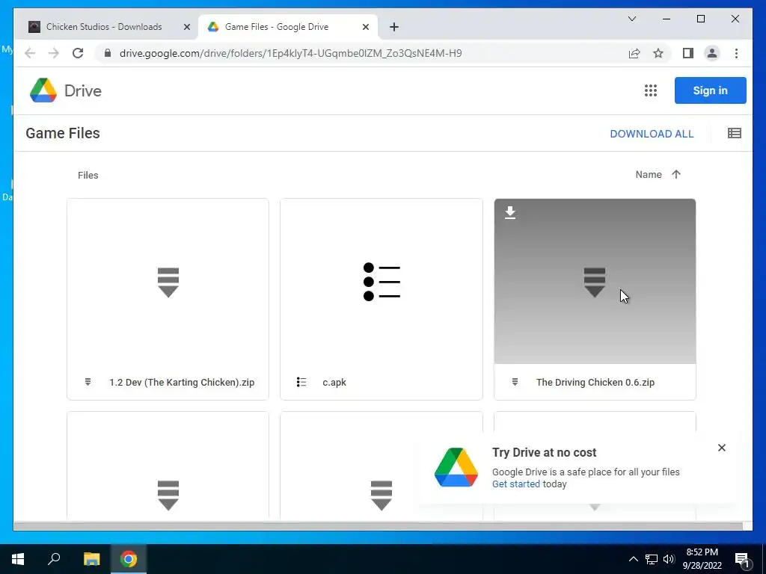Switch to the Chicken Studios - Downloads tab

(105, 27)
